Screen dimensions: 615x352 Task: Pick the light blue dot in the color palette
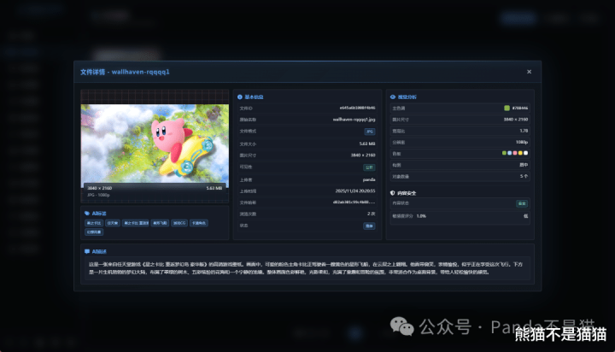pos(509,153)
